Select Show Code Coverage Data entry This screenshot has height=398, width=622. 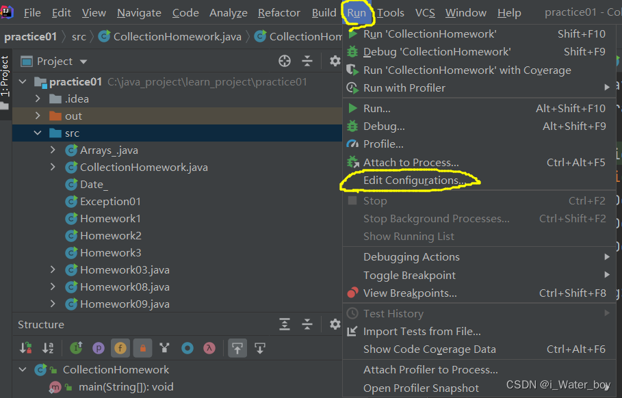(479, 349)
